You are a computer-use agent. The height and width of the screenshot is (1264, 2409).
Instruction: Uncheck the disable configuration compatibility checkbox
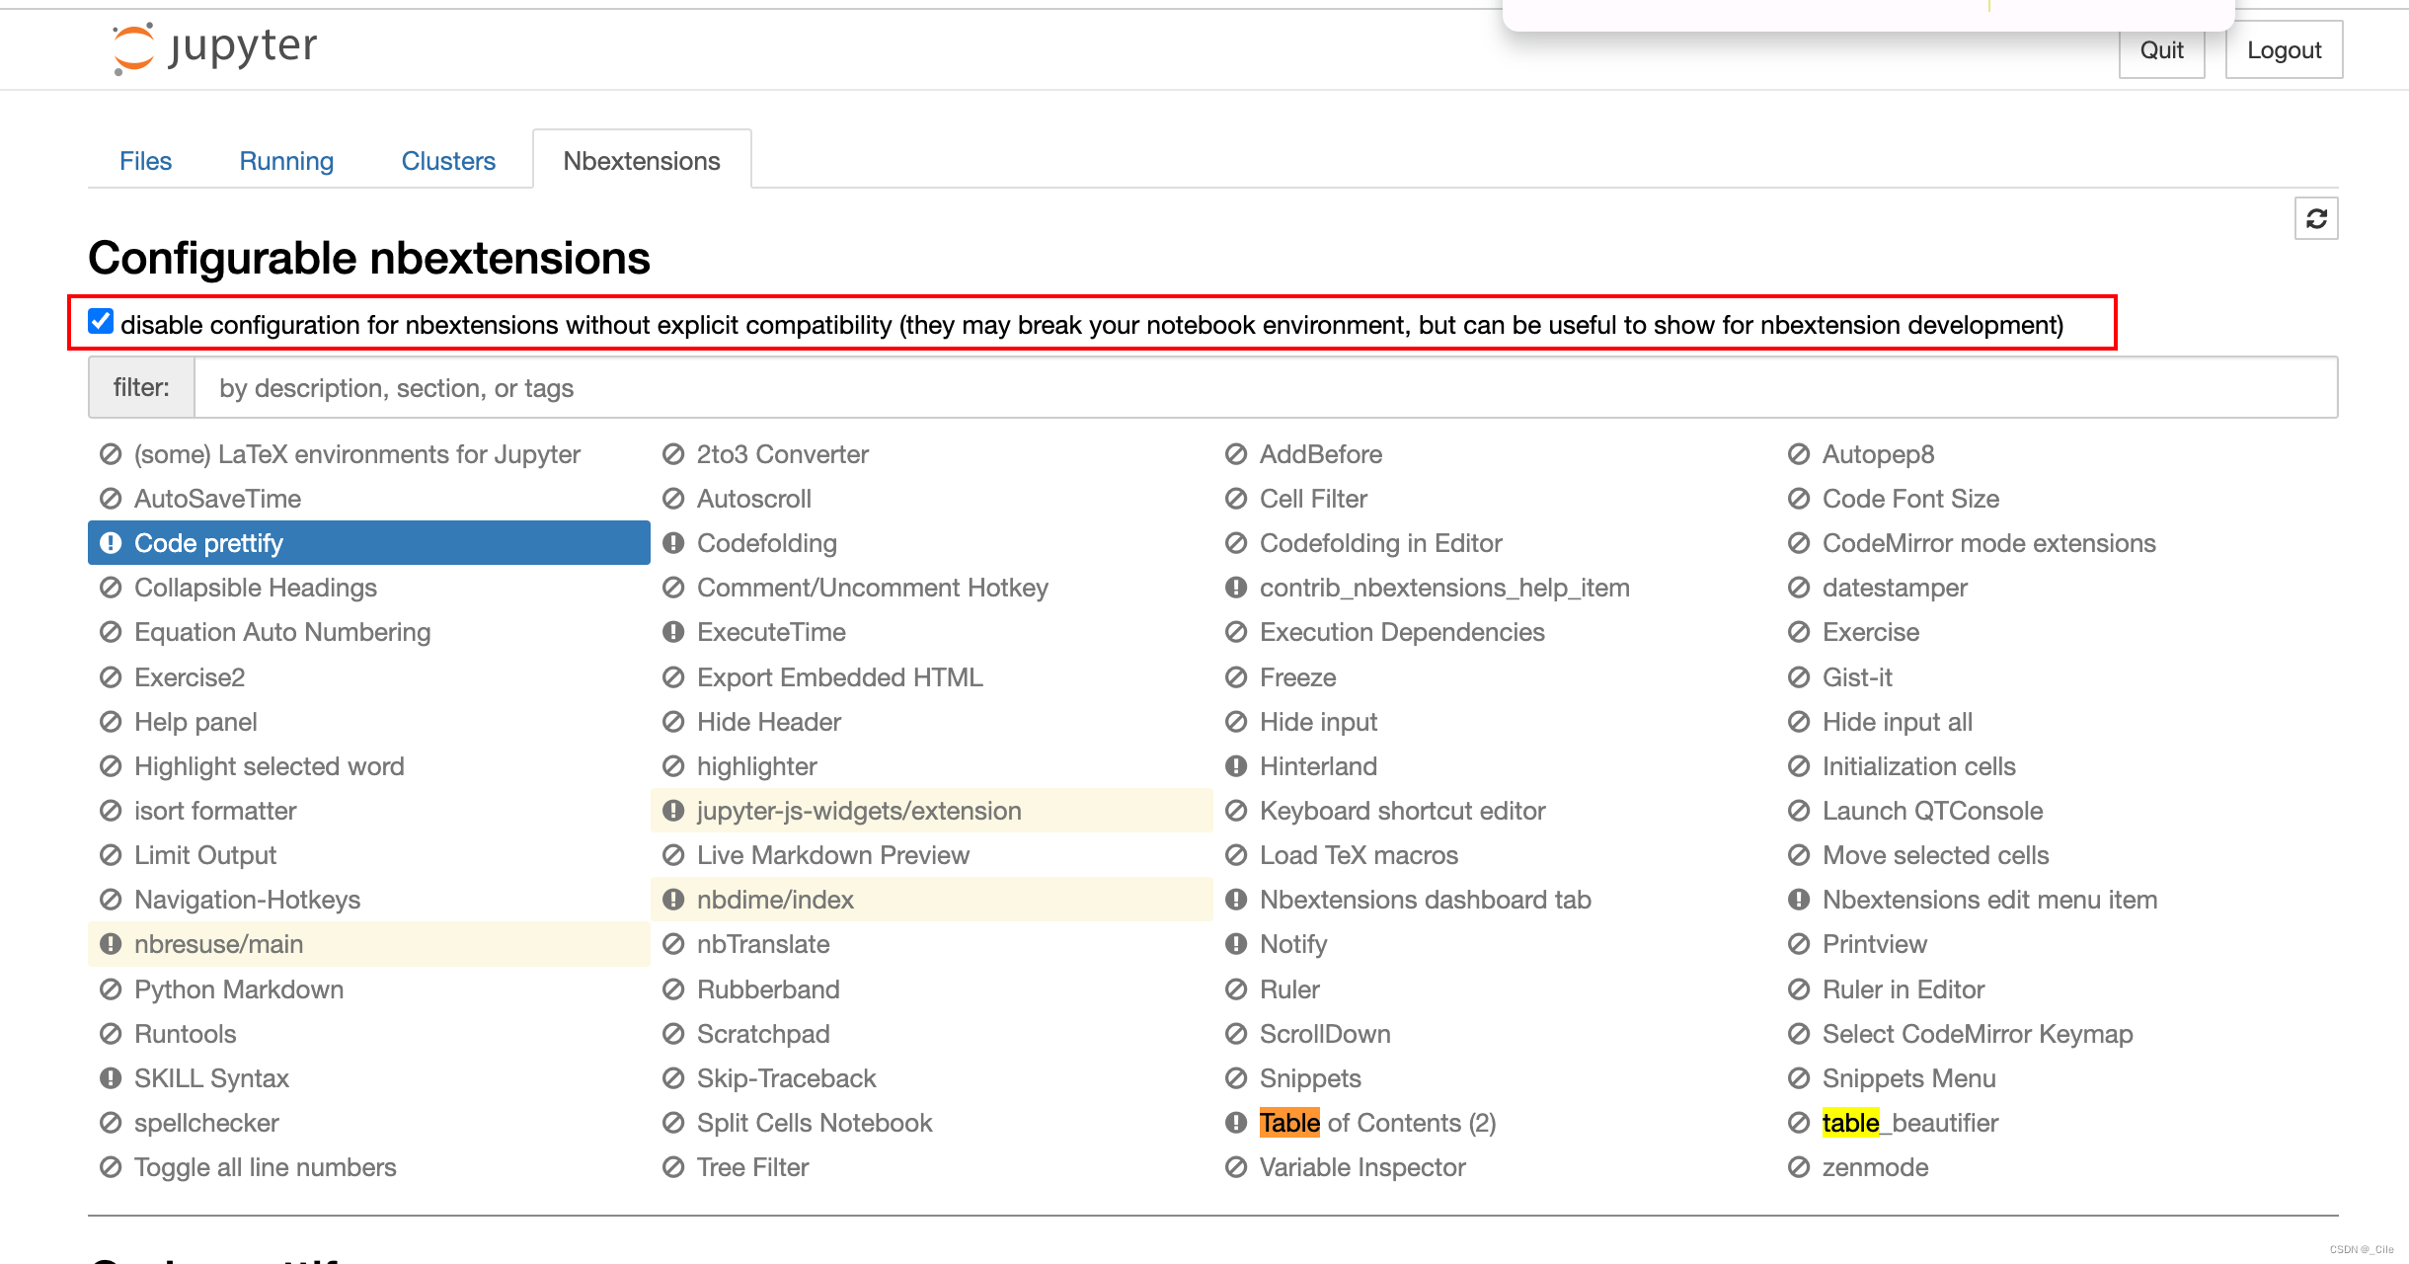[100, 320]
